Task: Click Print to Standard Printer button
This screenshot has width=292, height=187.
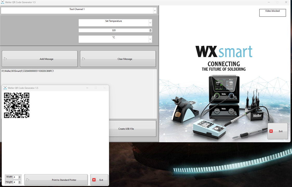Action: 56,180
